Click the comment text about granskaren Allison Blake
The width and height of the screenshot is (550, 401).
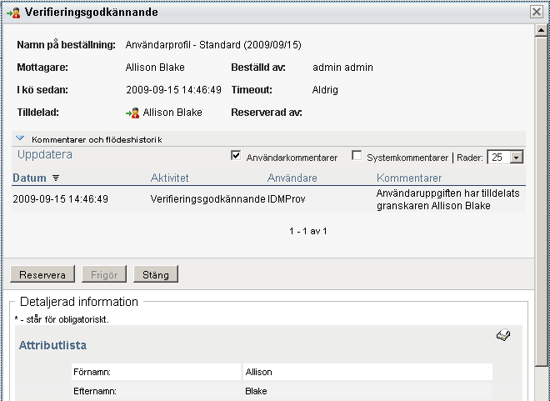point(447,199)
